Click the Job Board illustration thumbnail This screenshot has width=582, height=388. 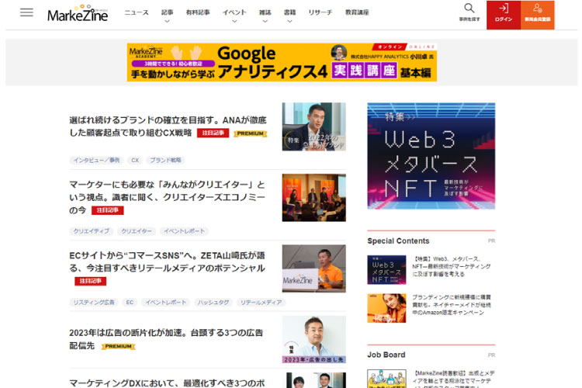coord(386,379)
